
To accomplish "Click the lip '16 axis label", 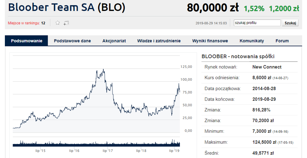I will tap(74, 151).
